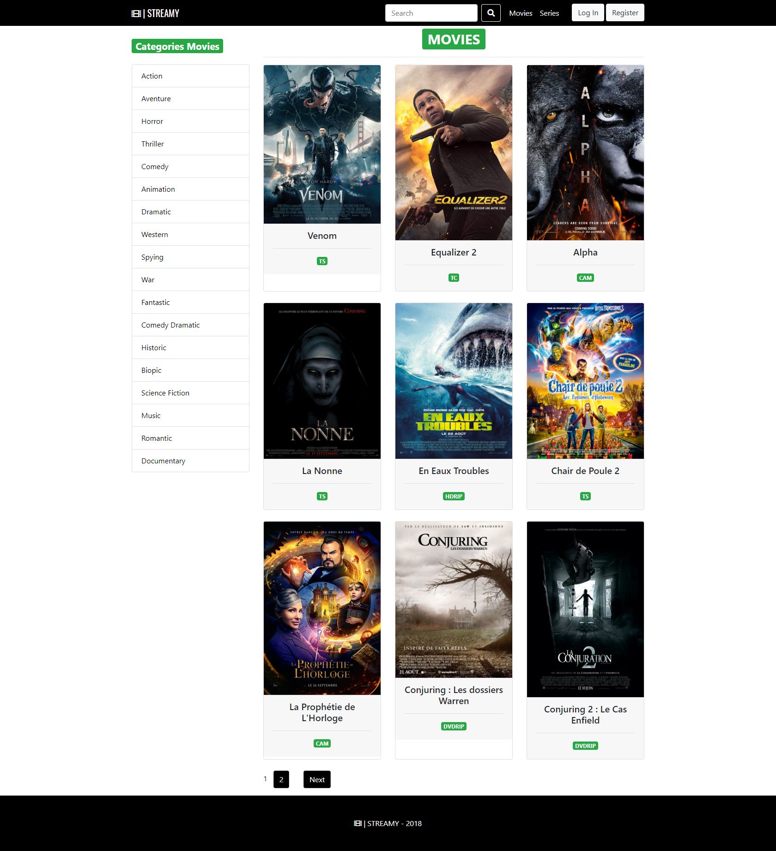
Task: Click the green MOVIES heading
Action: pos(454,39)
